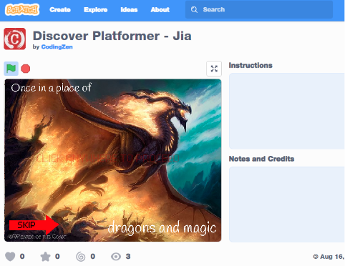Click the project title Discover Platformer - Jia
Image resolution: width=345 pixels, height=266 pixels.
pyautogui.click(x=112, y=36)
